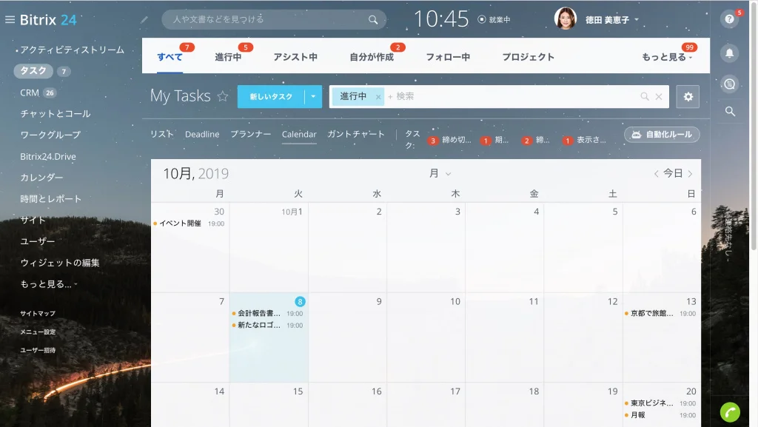Open アクティビティストリーム in left menu
Image resolution: width=758 pixels, height=427 pixels.
72,50
